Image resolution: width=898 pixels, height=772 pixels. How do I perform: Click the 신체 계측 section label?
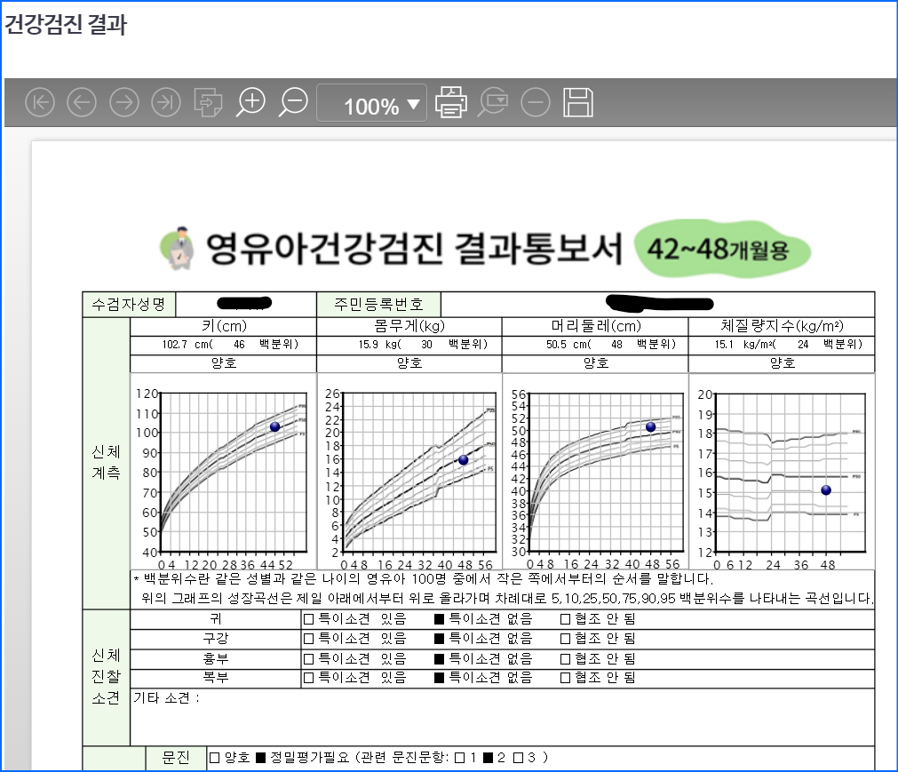(107, 462)
